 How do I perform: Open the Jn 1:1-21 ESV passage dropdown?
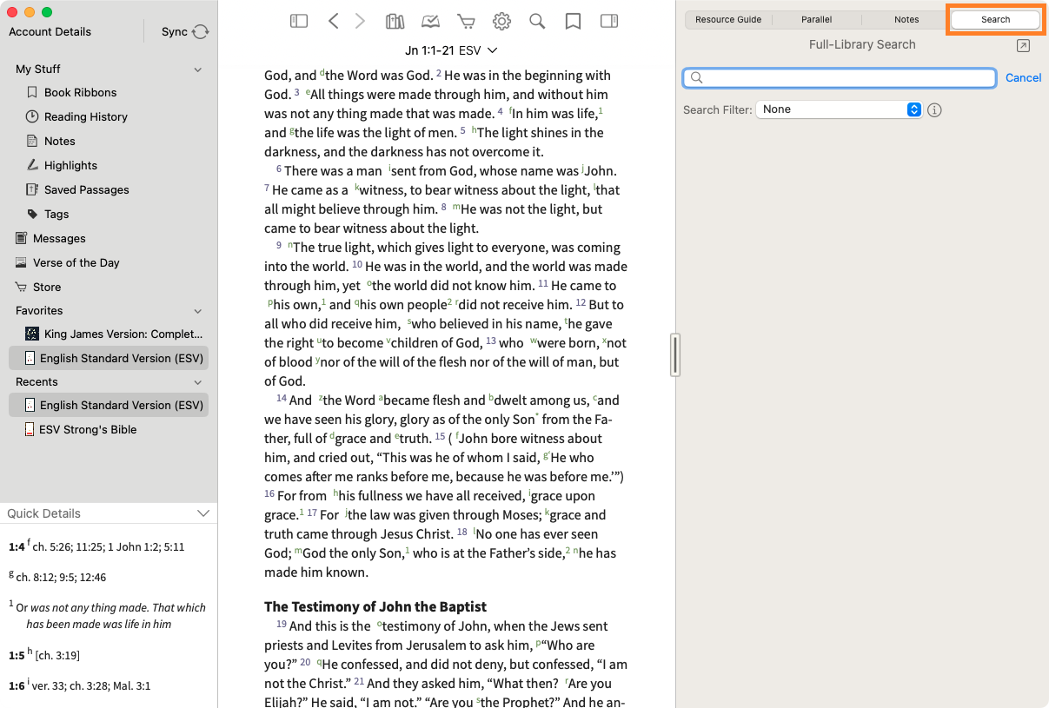coord(451,50)
